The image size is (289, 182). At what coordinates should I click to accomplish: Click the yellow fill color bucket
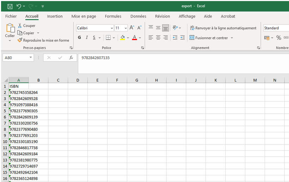[x=122, y=38]
